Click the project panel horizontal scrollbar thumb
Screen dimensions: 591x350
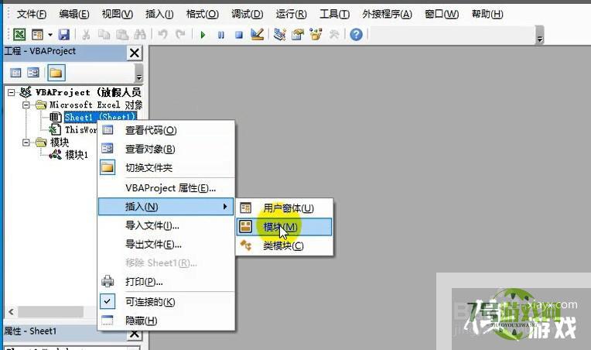point(50,312)
